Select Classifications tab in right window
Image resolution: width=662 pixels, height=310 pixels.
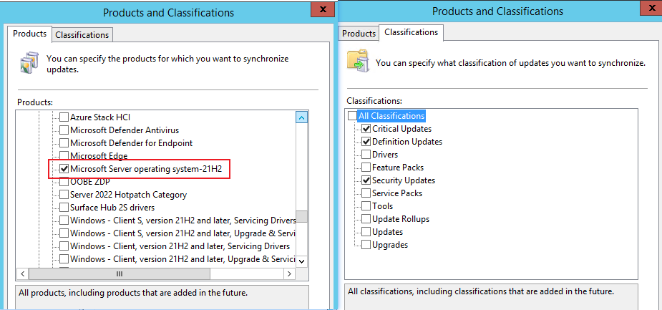coord(412,32)
